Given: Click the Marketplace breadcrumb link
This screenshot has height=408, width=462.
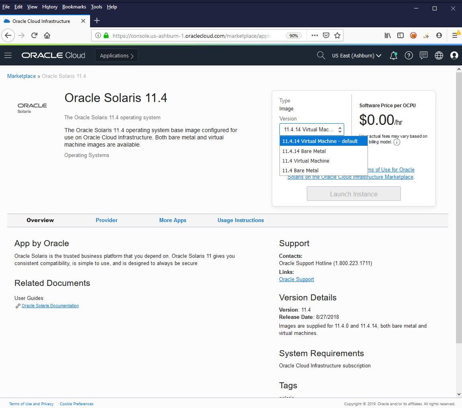Looking at the screenshot, I should tap(21, 76).
